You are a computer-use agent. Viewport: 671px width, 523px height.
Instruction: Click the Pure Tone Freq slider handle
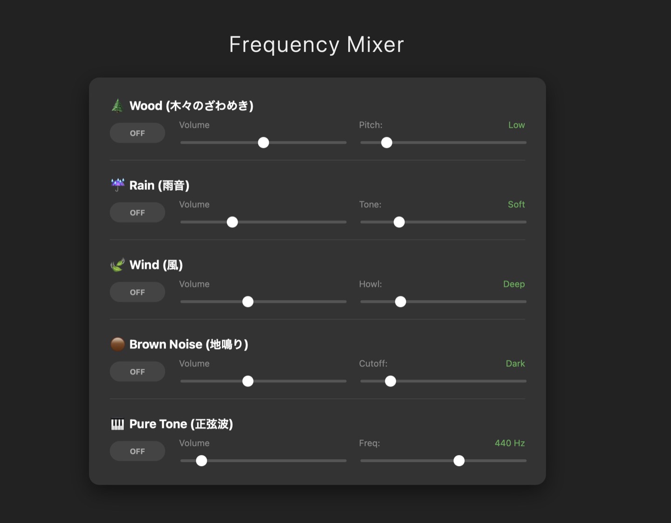459,461
